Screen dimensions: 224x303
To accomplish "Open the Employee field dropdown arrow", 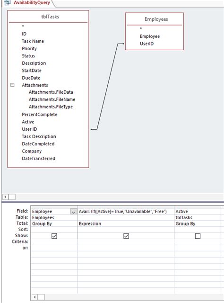I will pos(74,212).
